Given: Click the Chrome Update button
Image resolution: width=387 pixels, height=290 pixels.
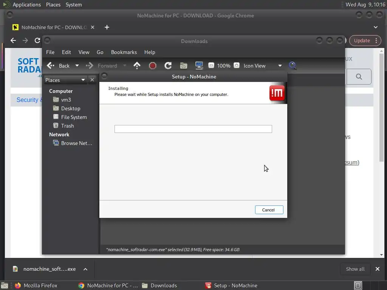Looking at the screenshot, I should pyautogui.click(x=362, y=40).
